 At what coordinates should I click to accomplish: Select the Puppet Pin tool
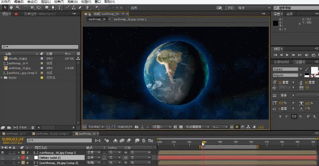pos(96,8)
